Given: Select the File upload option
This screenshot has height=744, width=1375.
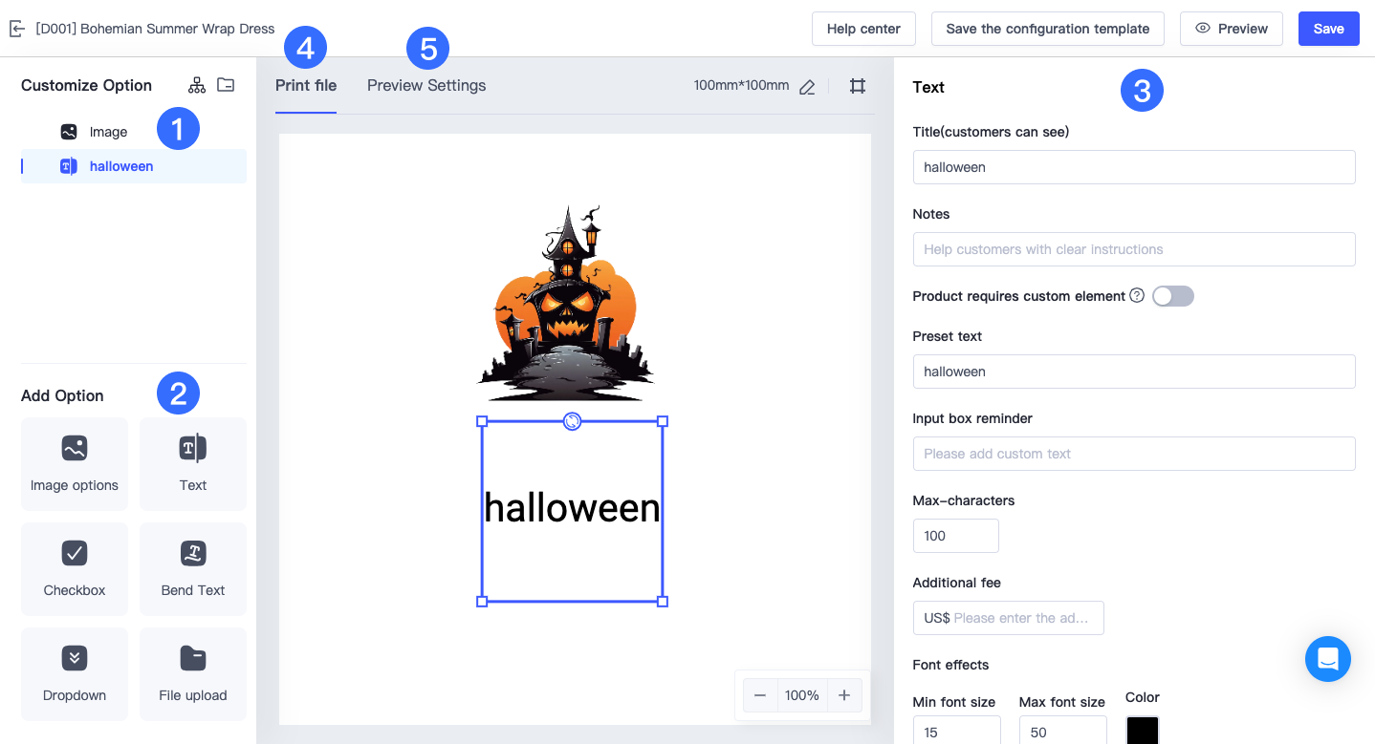Looking at the screenshot, I should pos(192,674).
